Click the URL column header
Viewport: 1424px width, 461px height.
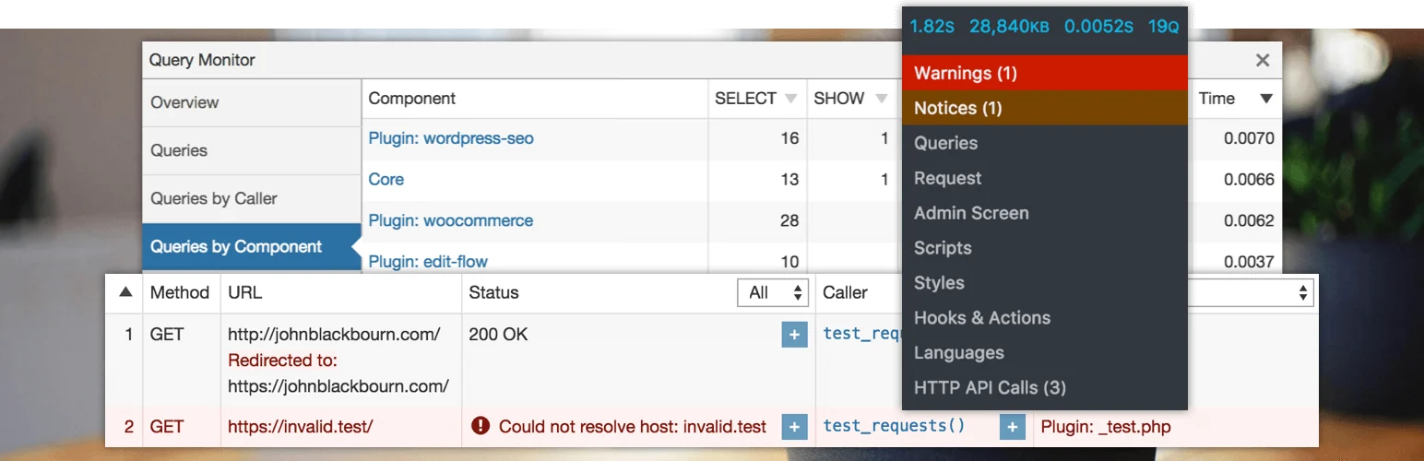tap(245, 293)
